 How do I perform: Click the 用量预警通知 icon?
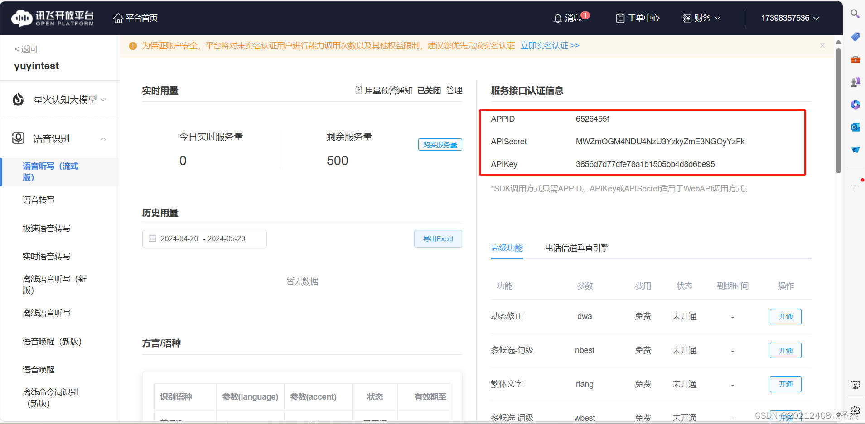359,90
